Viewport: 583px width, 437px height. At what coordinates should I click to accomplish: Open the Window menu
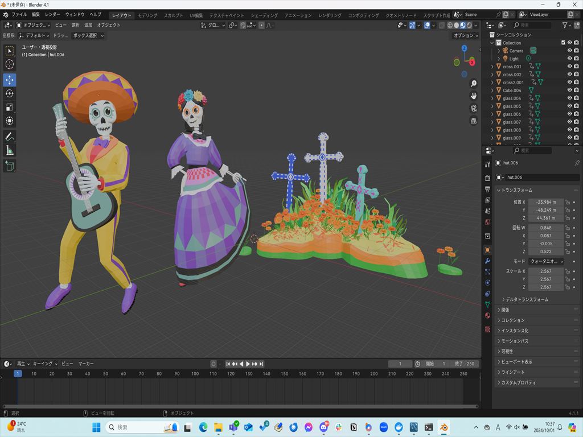75,14
